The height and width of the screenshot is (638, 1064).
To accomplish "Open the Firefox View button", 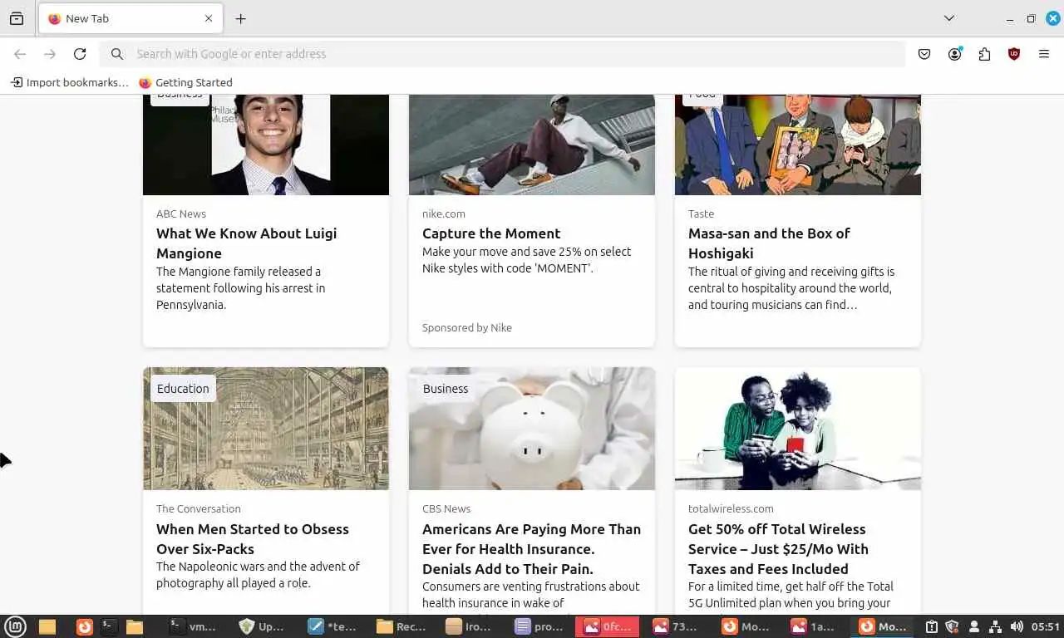I will pos(17,18).
